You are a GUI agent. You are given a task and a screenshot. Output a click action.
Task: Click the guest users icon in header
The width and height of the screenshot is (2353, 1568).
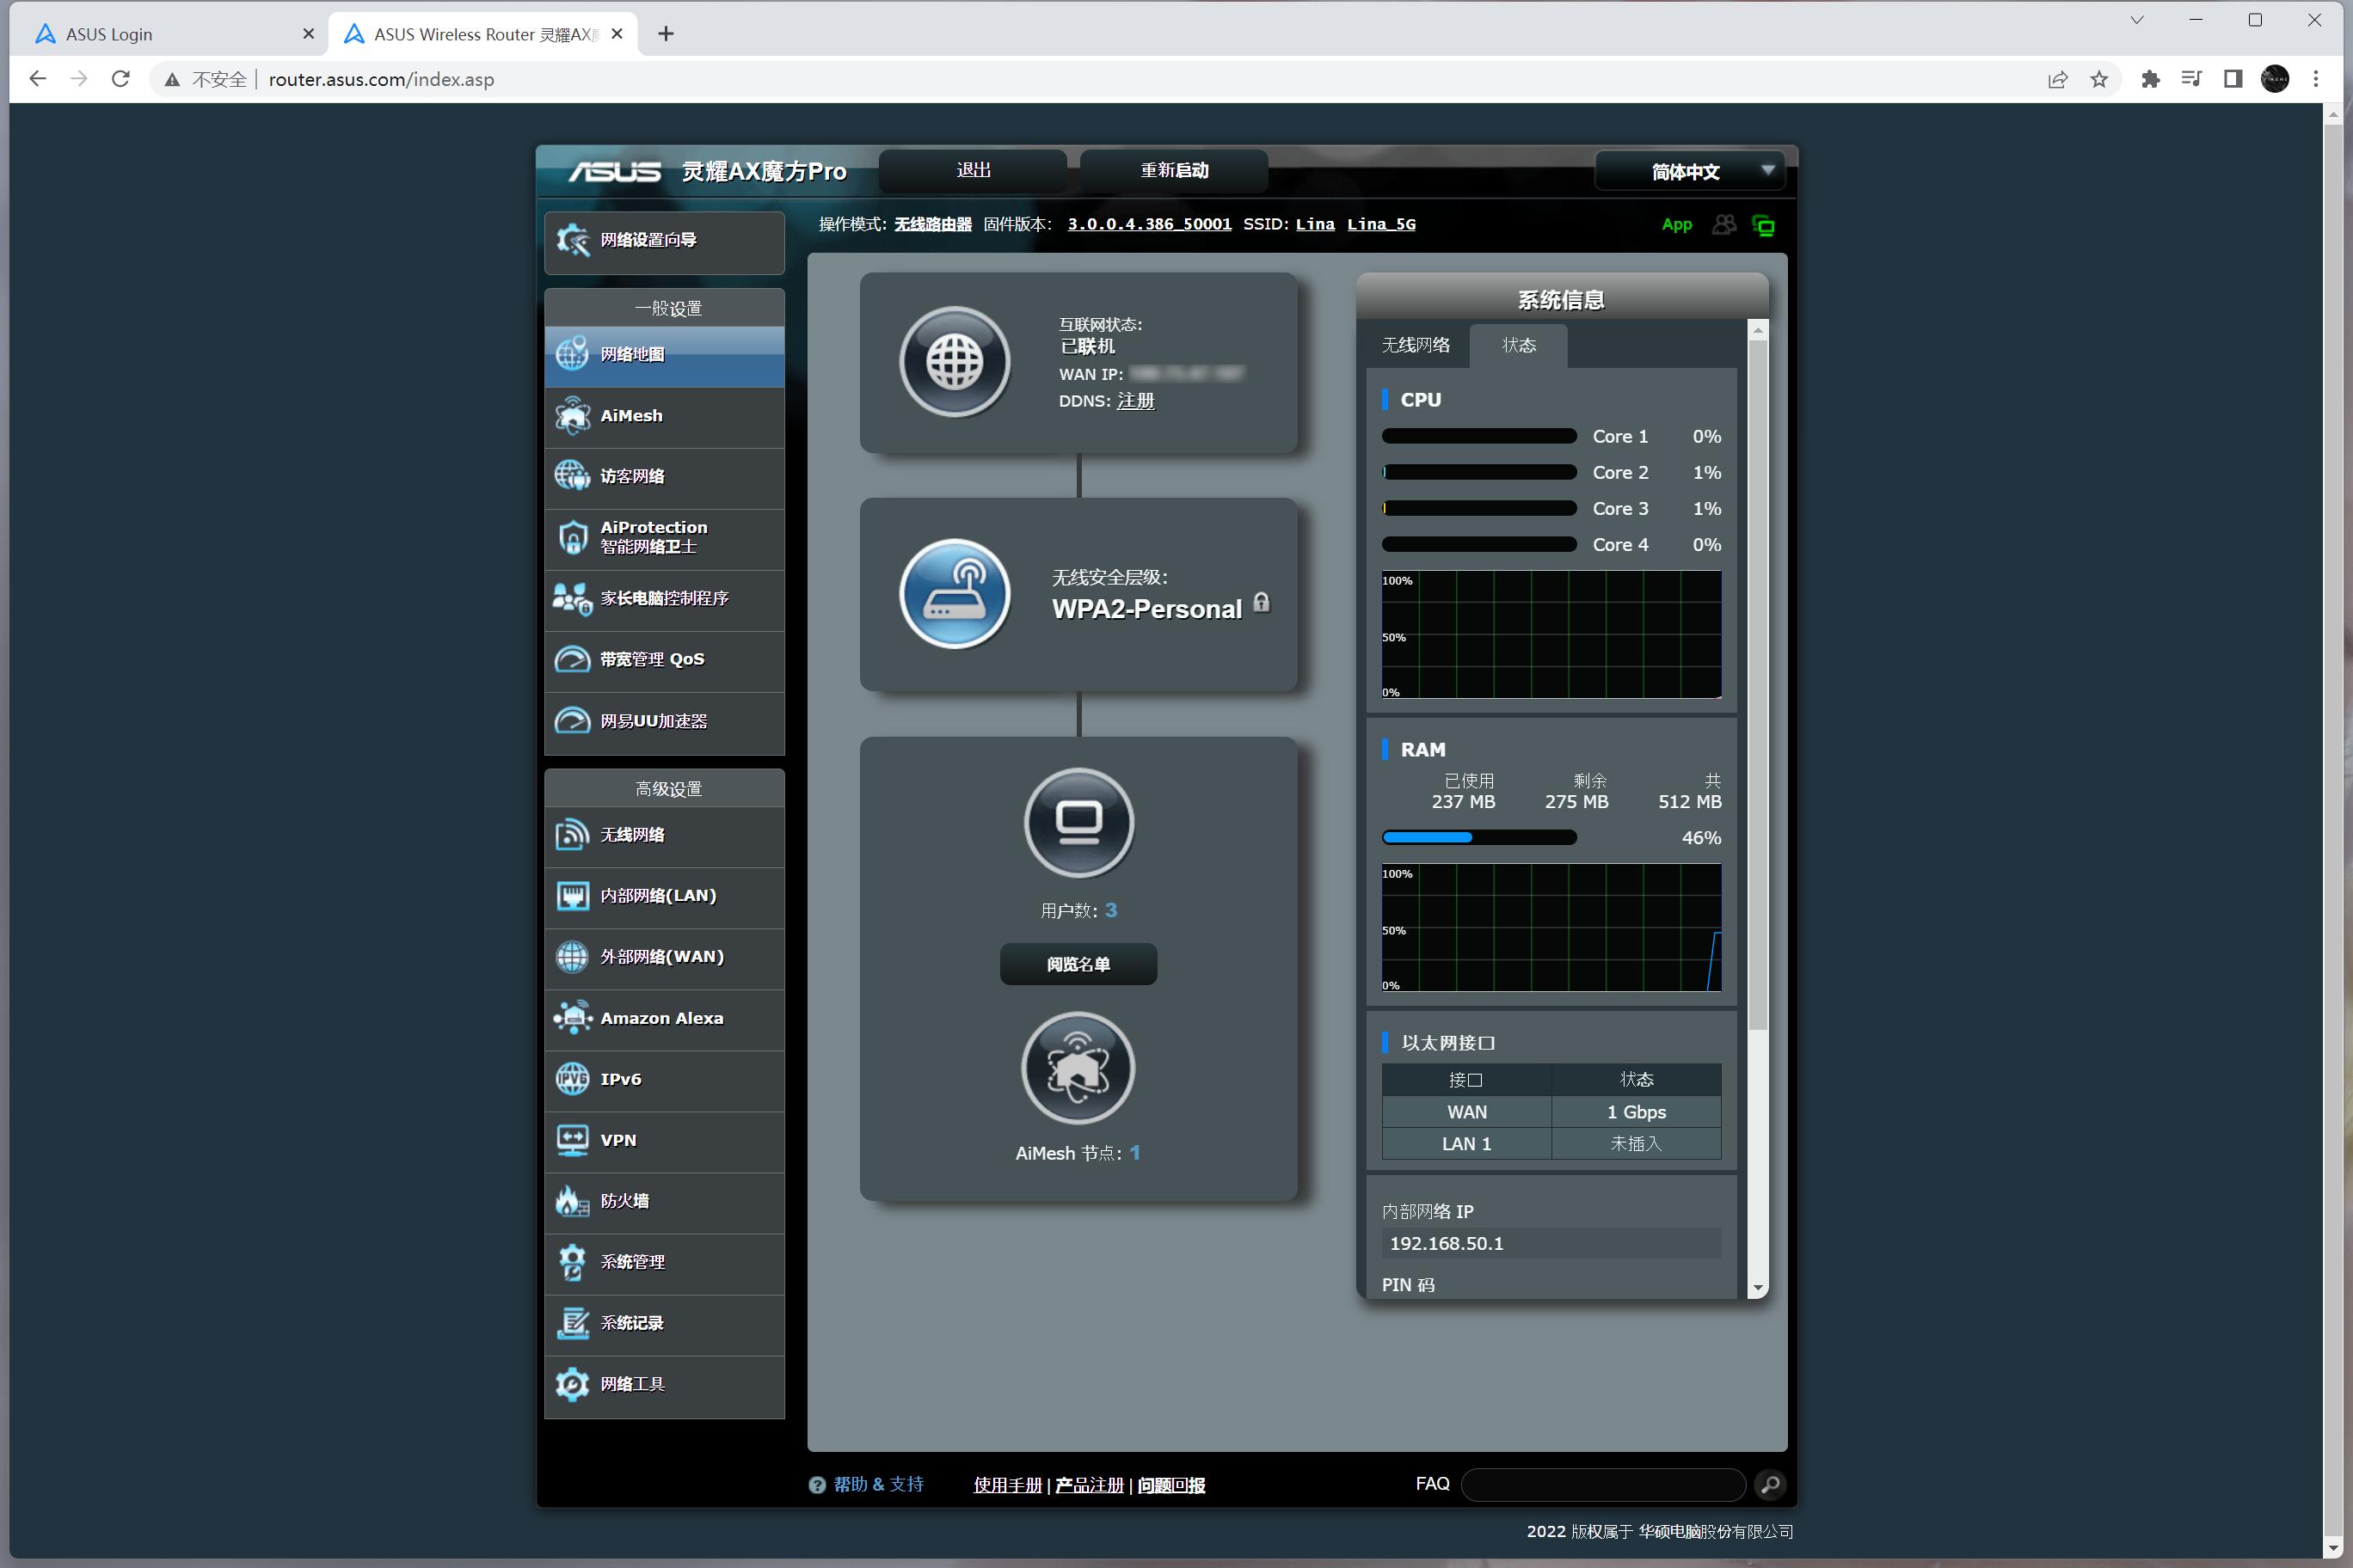[1723, 225]
